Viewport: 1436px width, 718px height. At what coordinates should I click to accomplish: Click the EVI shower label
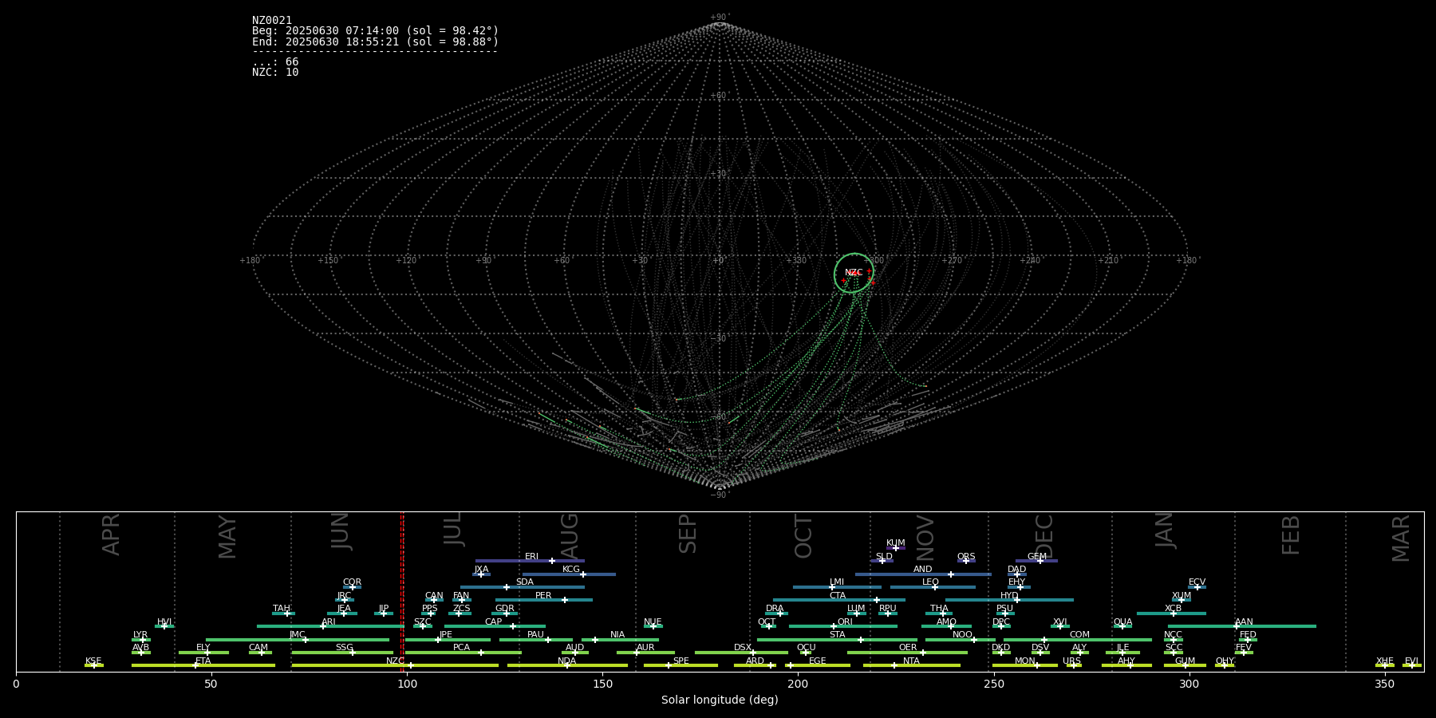(x=1411, y=661)
